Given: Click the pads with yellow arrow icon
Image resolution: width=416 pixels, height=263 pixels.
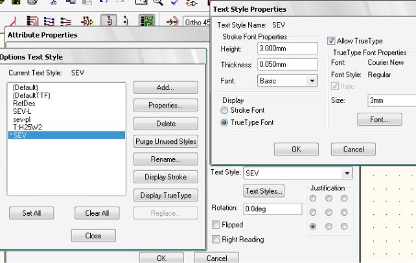Looking at the screenshot, I should 87,21.
